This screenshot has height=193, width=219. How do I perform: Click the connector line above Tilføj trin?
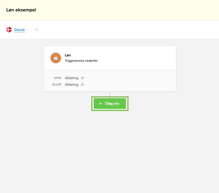coord(110,94)
